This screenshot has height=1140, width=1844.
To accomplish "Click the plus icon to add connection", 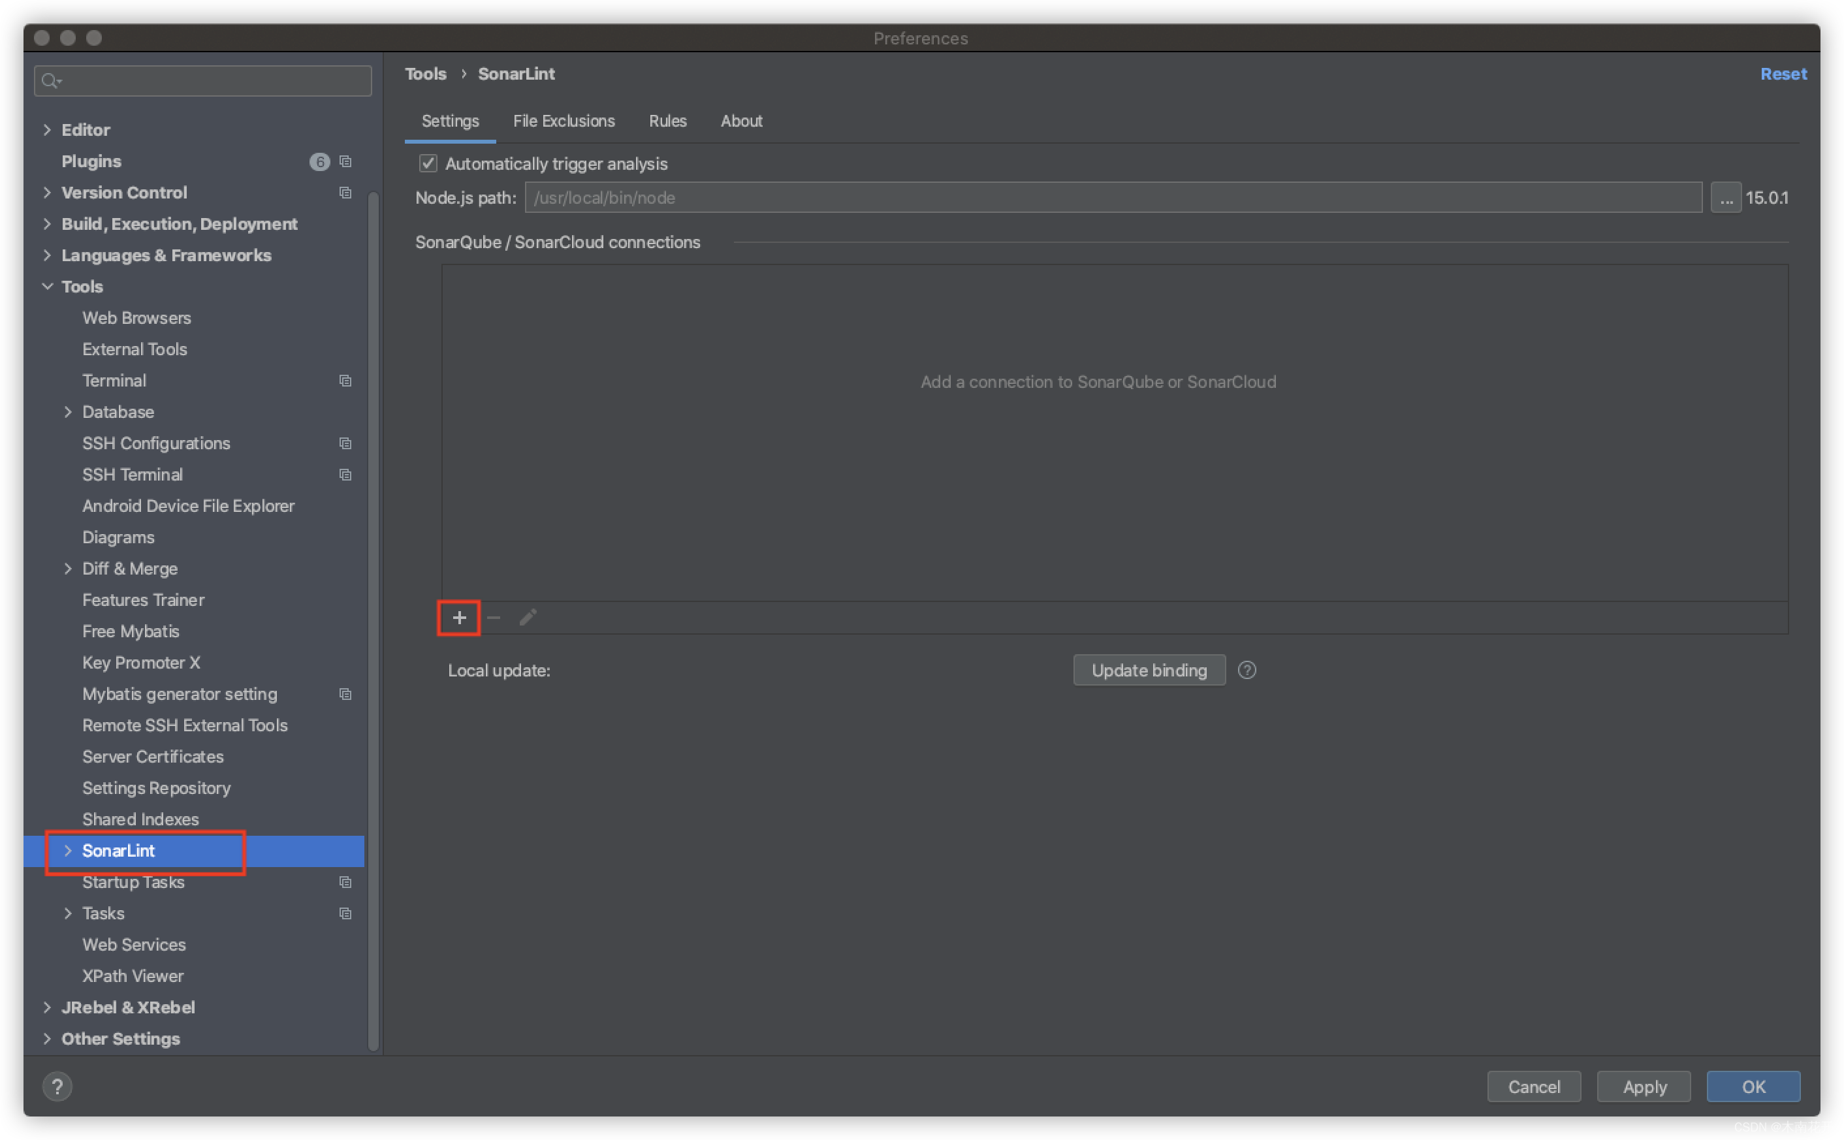I will tap(459, 618).
